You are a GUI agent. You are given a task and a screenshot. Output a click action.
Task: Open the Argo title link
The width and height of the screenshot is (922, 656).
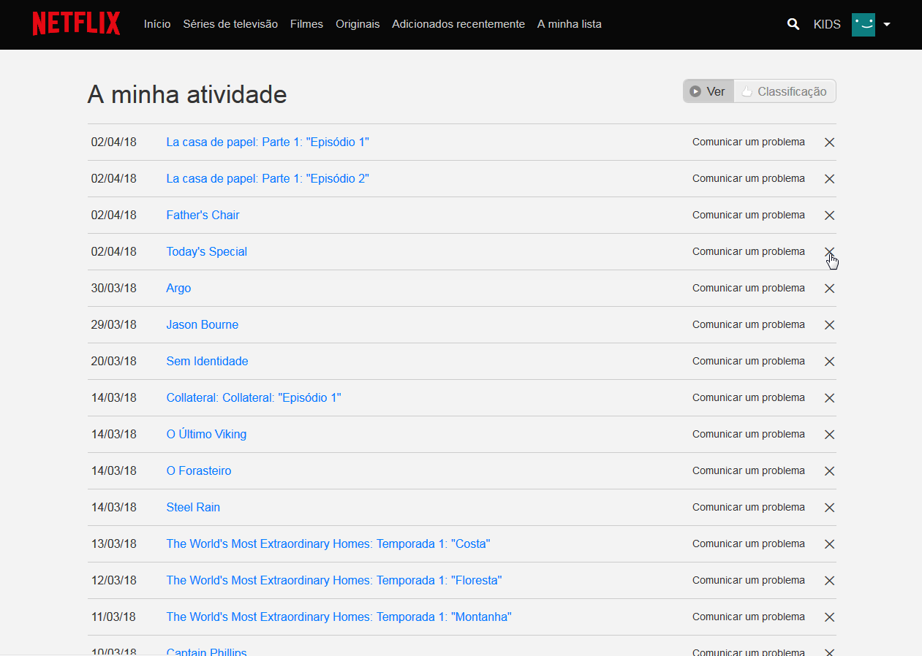pos(178,288)
